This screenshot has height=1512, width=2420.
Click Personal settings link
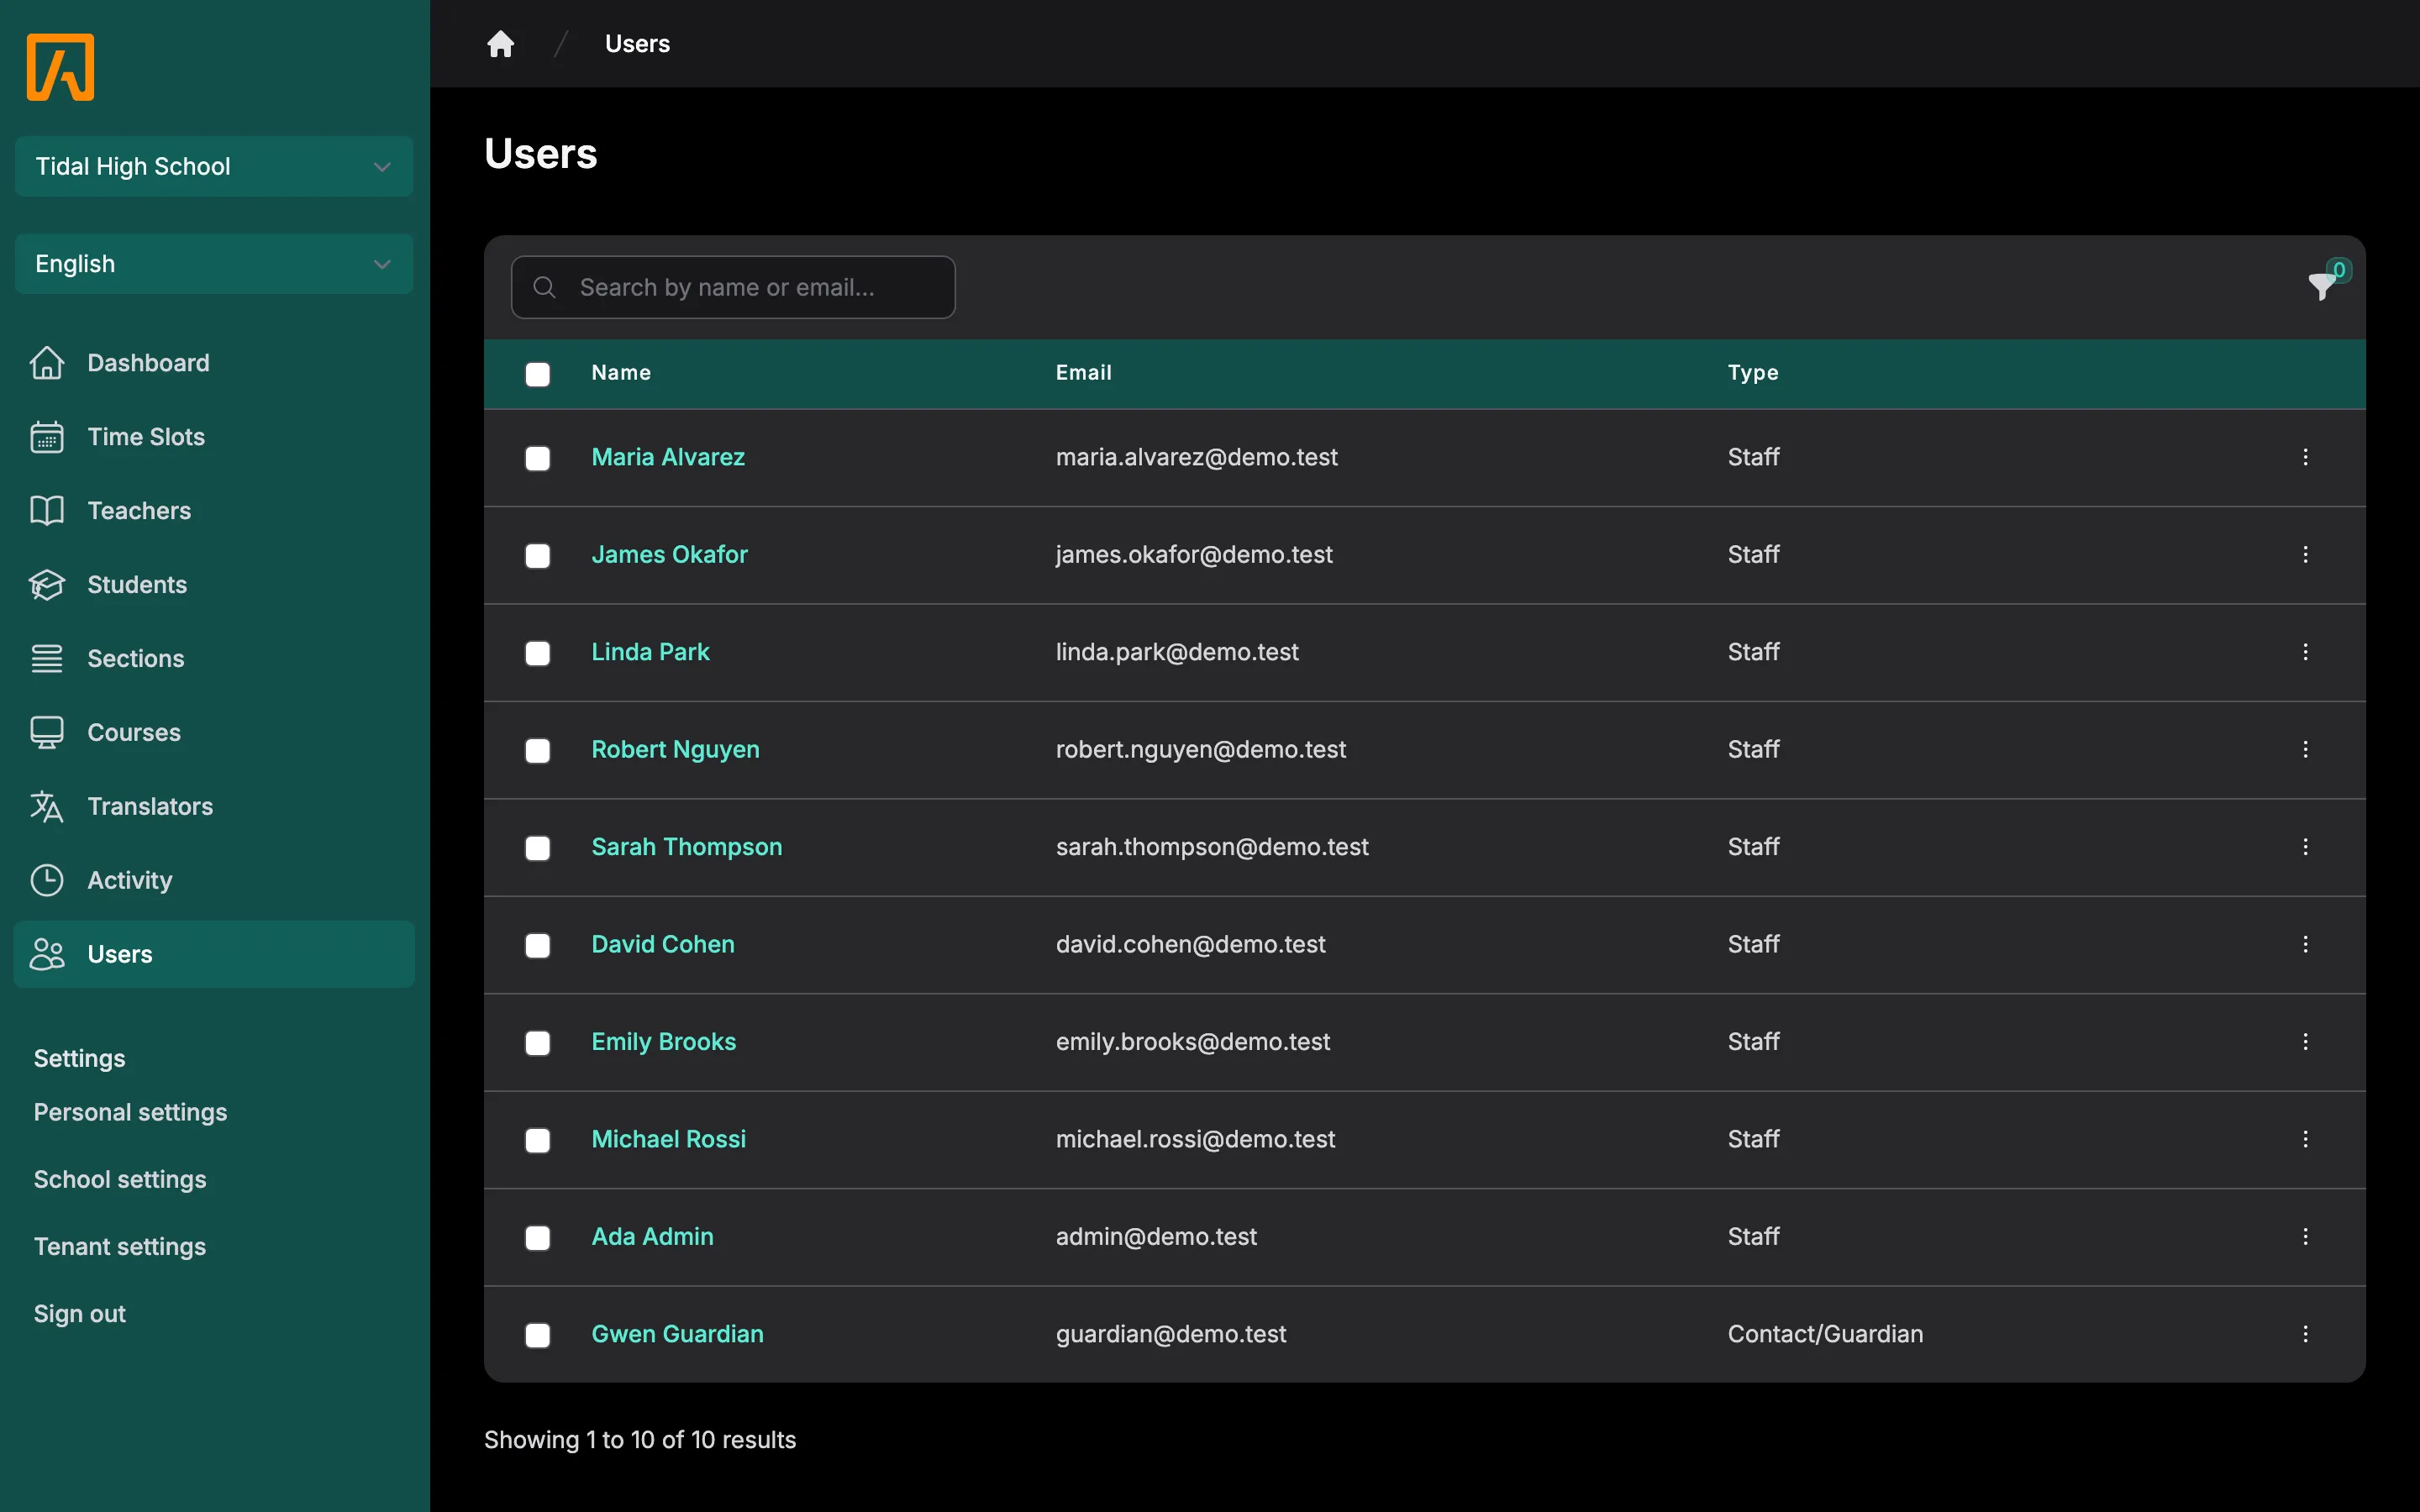pyautogui.click(x=130, y=1112)
